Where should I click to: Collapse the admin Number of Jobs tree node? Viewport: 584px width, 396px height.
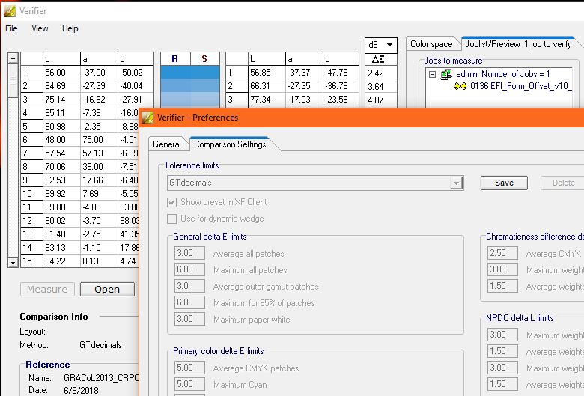tap(432, 75)
